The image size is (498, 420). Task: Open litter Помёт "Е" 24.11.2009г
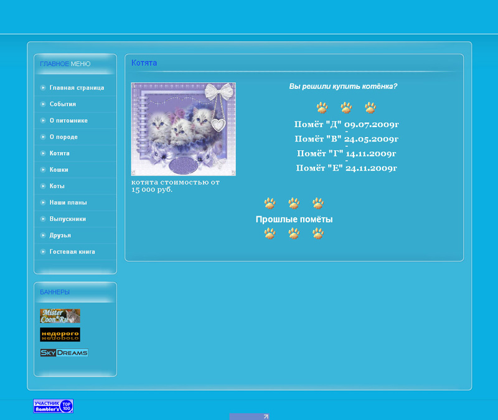tap(347, 168)
